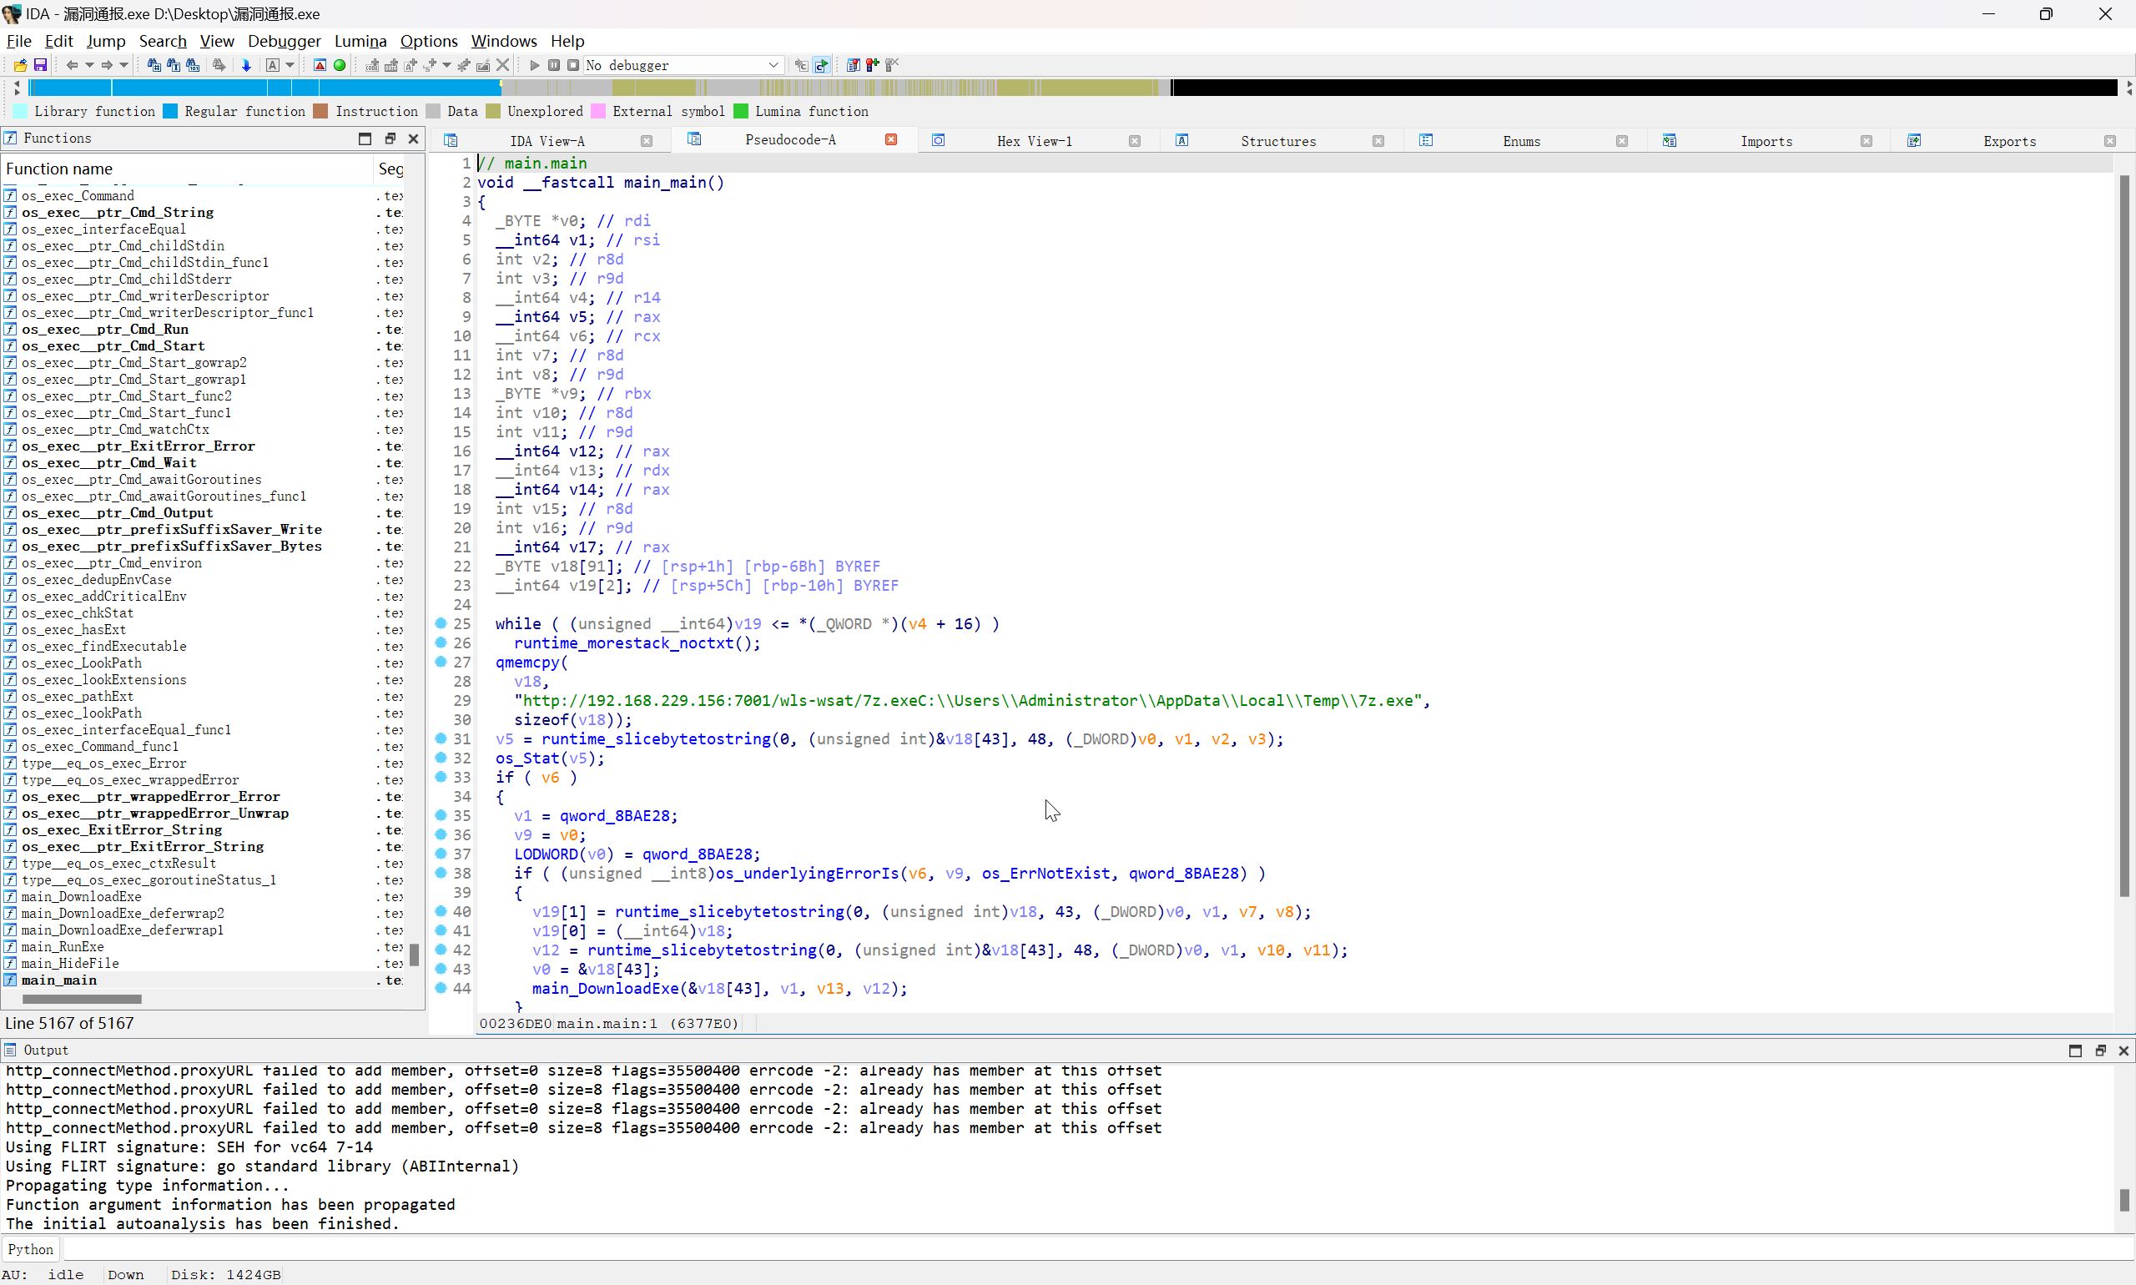
Task: Click the Imports tab icon
Action: pyautogui.click(x=1670, y=140)
